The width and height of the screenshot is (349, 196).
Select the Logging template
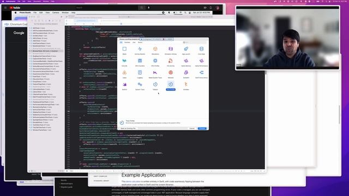tap(140, 74)
